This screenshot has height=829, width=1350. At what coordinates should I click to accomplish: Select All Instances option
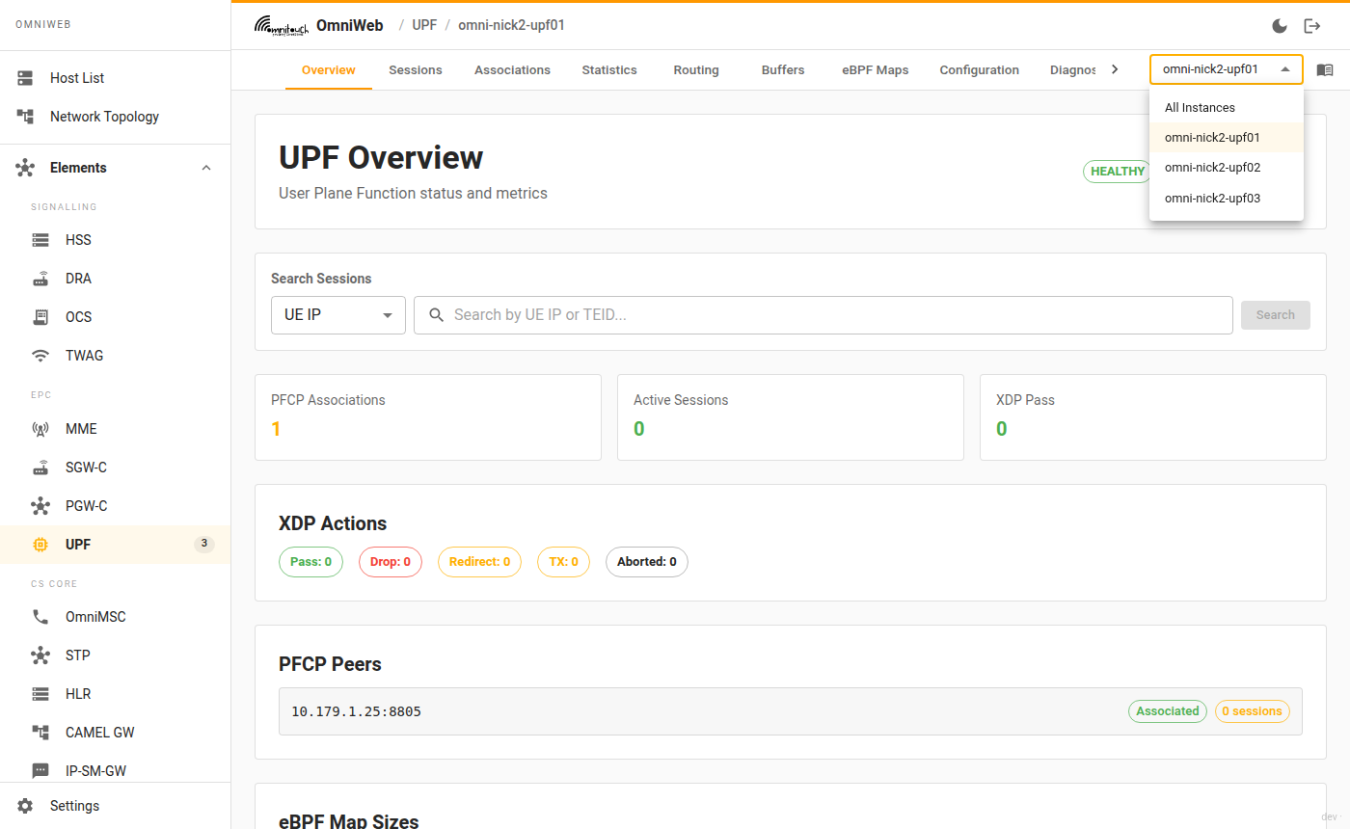[1227, 108]
